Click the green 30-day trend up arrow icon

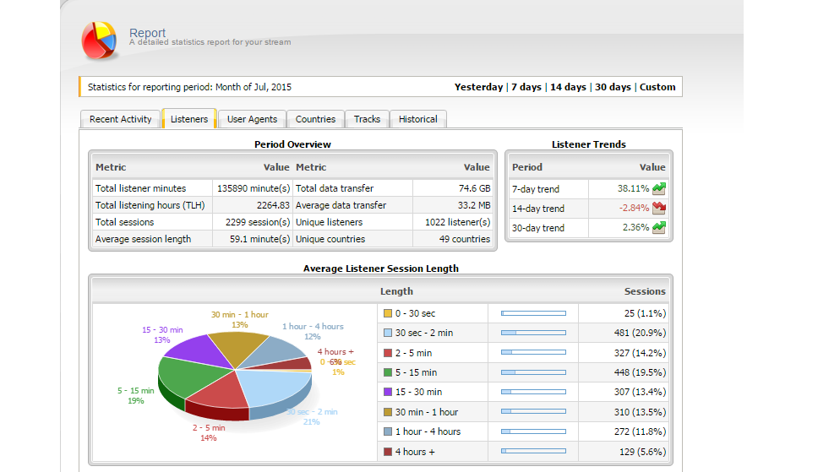click(x=659, y=227)
